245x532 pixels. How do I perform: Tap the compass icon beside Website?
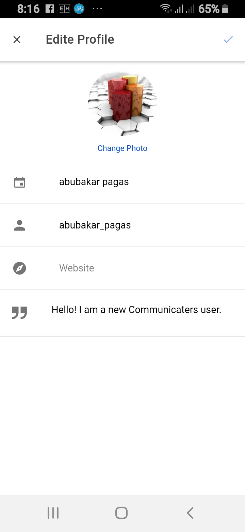[x=19, y=268]
